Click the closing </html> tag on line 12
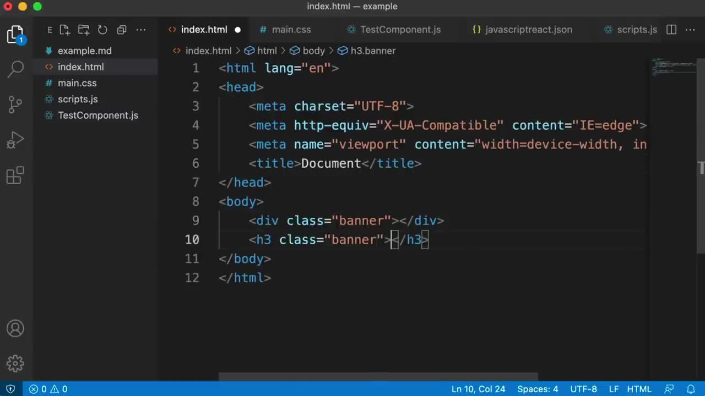Viewport: 705px width, 396px height. click(245, 278)
